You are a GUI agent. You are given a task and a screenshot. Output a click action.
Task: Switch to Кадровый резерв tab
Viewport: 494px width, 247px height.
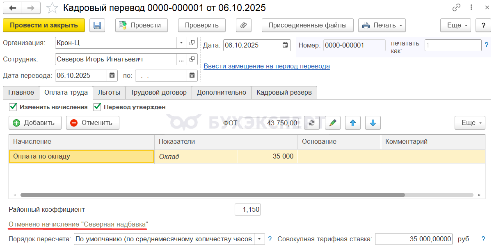[x=284, y=93]
